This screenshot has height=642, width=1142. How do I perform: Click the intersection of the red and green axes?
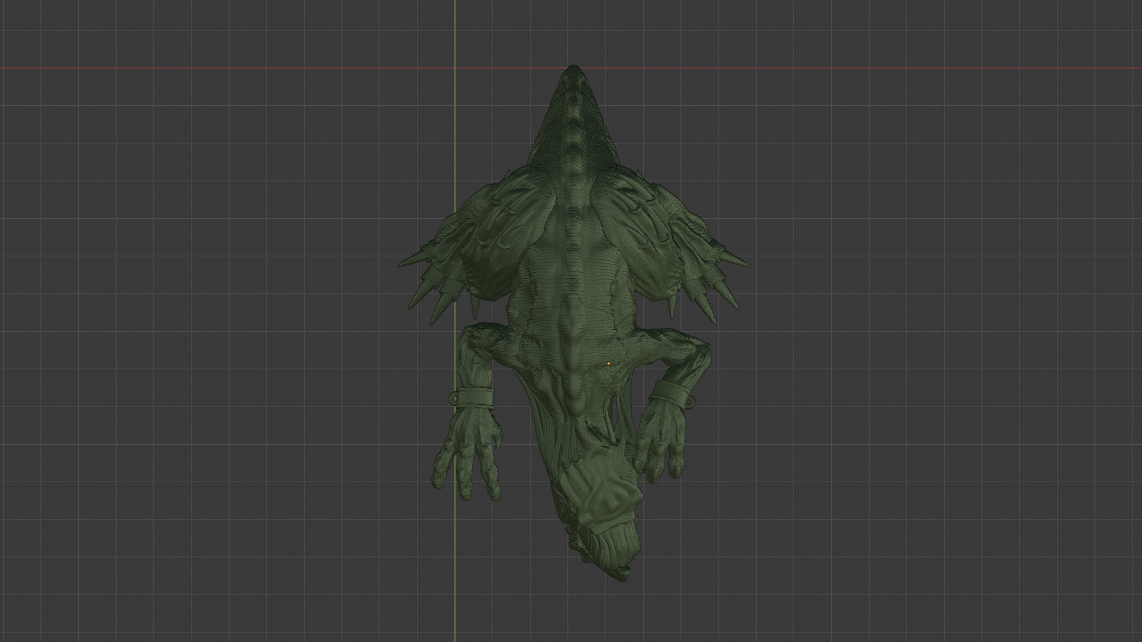coord(455,68)
